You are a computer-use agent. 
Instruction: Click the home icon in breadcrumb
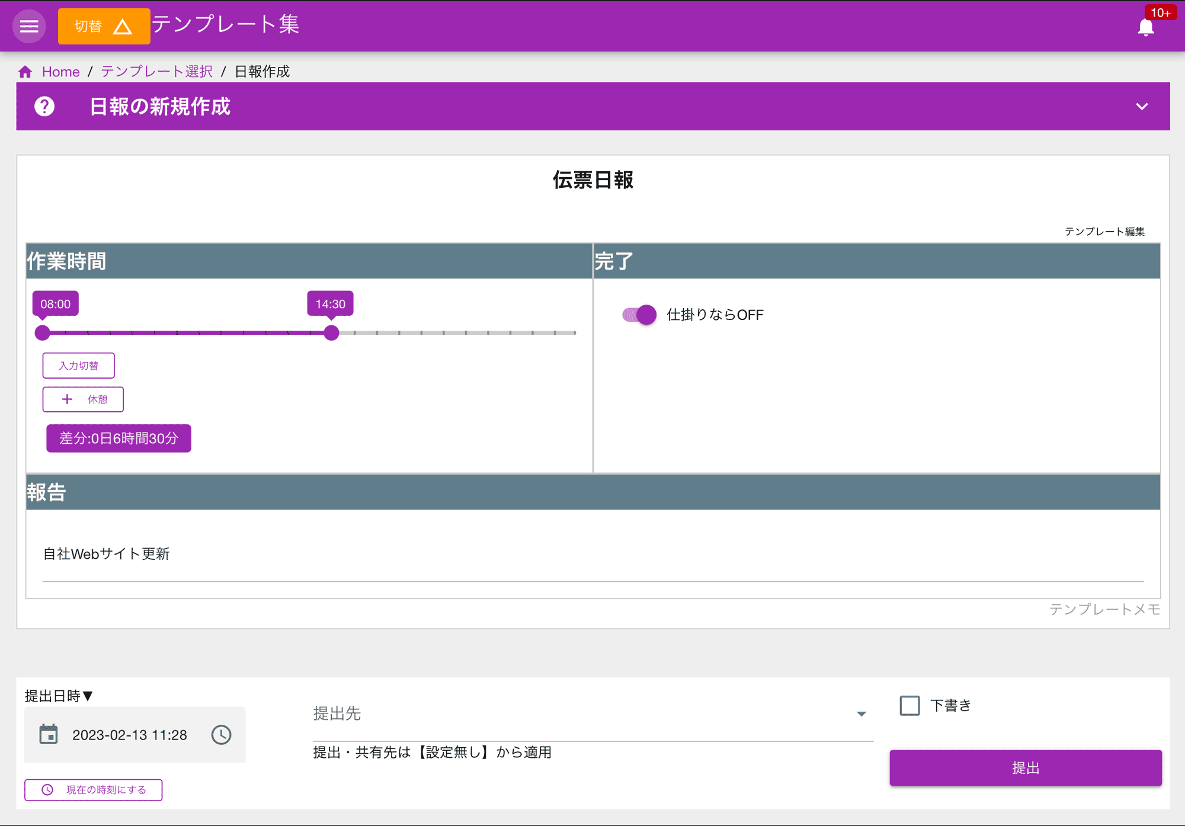25,71
